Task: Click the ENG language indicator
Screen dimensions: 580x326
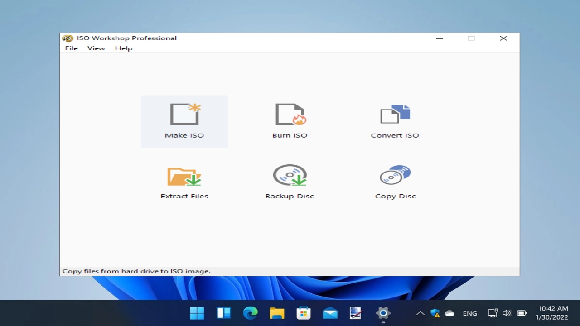Action: pyautogui.click(x=470, y=313)
